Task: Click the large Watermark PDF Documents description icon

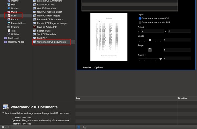Action: pyautogui.click(x=6, y=107)
